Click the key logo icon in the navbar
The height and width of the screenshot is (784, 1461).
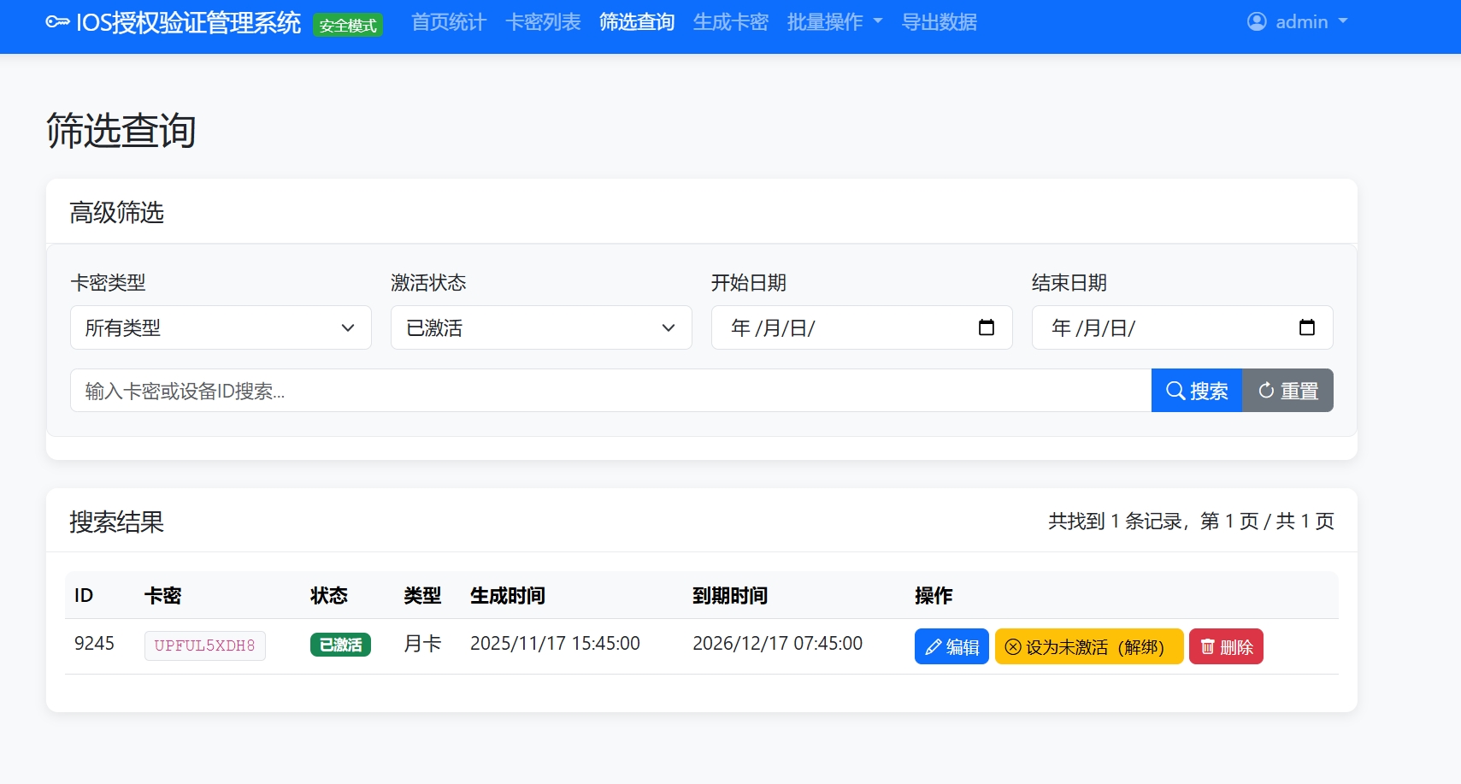pyautogui.click(x=56, y=22)
